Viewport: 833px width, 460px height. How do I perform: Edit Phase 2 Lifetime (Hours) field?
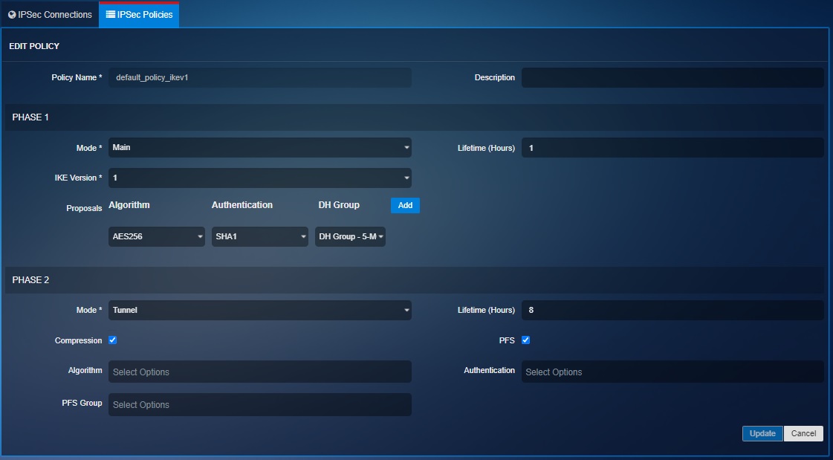point(672,310)
